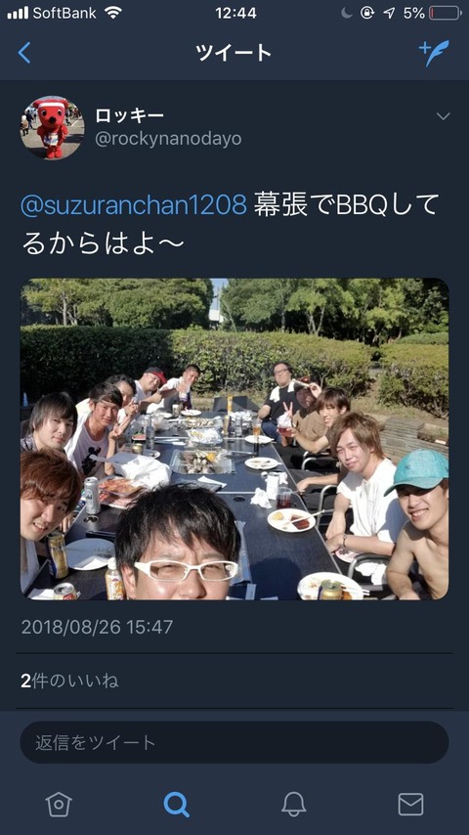Tap the battery indicator in status bar

(445, 13)
